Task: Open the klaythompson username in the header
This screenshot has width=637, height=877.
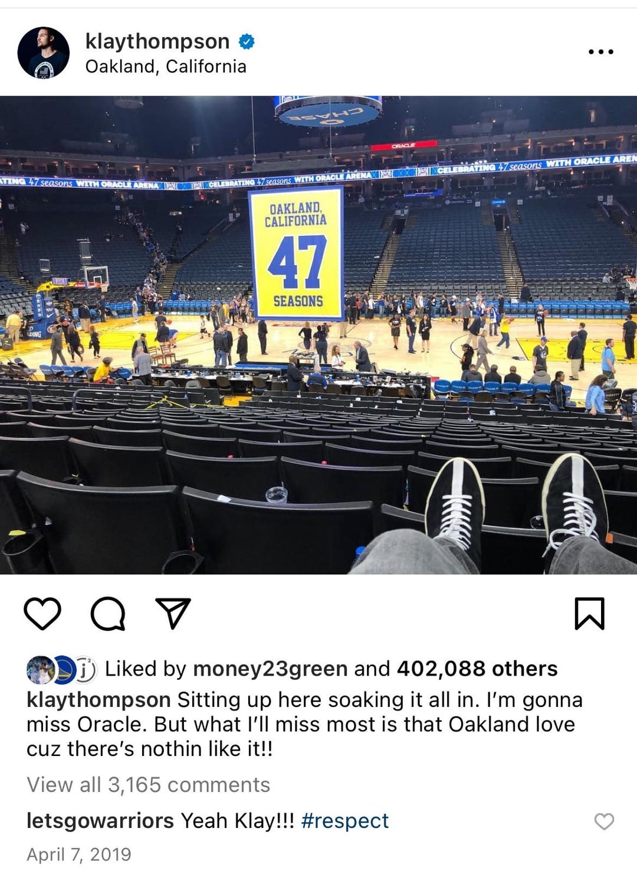Action: (x=157, y=41)
